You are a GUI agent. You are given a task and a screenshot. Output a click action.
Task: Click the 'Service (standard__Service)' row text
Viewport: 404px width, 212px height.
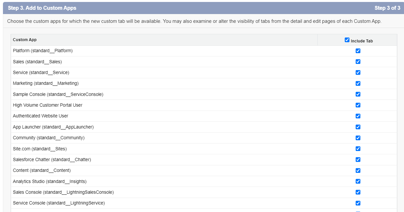point(41,72)
